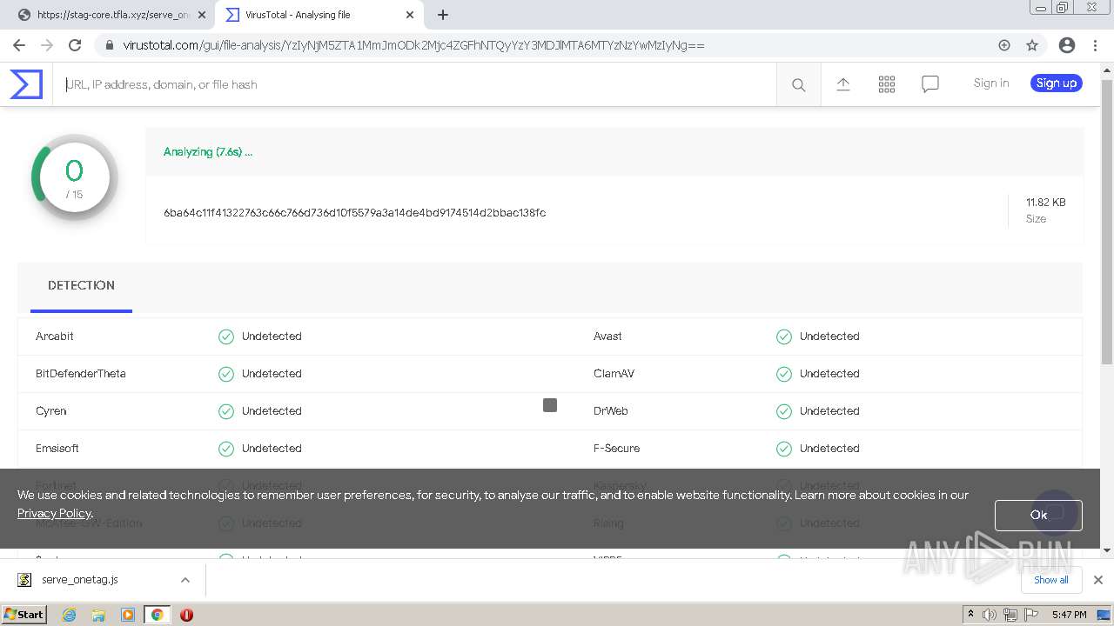Reload the page with the refresh icon
This screenshot has height=626, width=1114.
coord(75,45)
